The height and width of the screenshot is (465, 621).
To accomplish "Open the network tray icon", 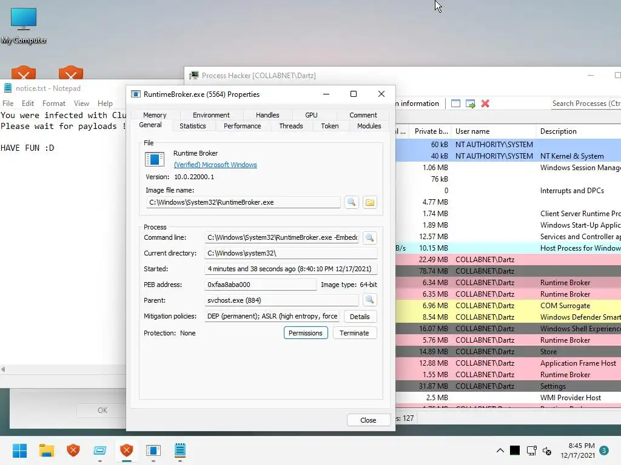I will click(x=531, y=450).
